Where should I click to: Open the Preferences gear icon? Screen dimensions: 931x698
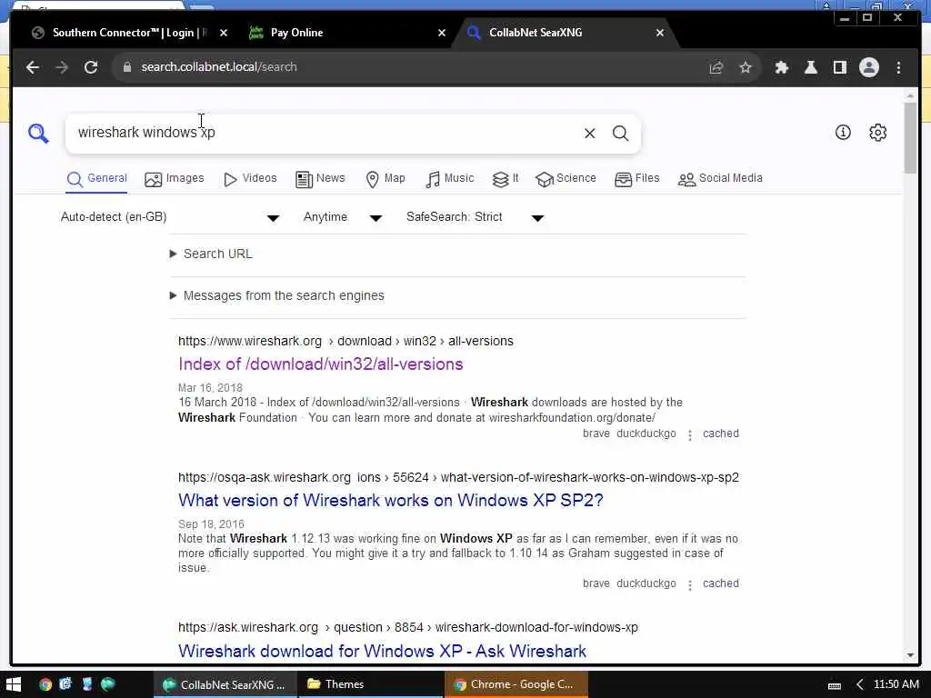(x=877, y=133)
